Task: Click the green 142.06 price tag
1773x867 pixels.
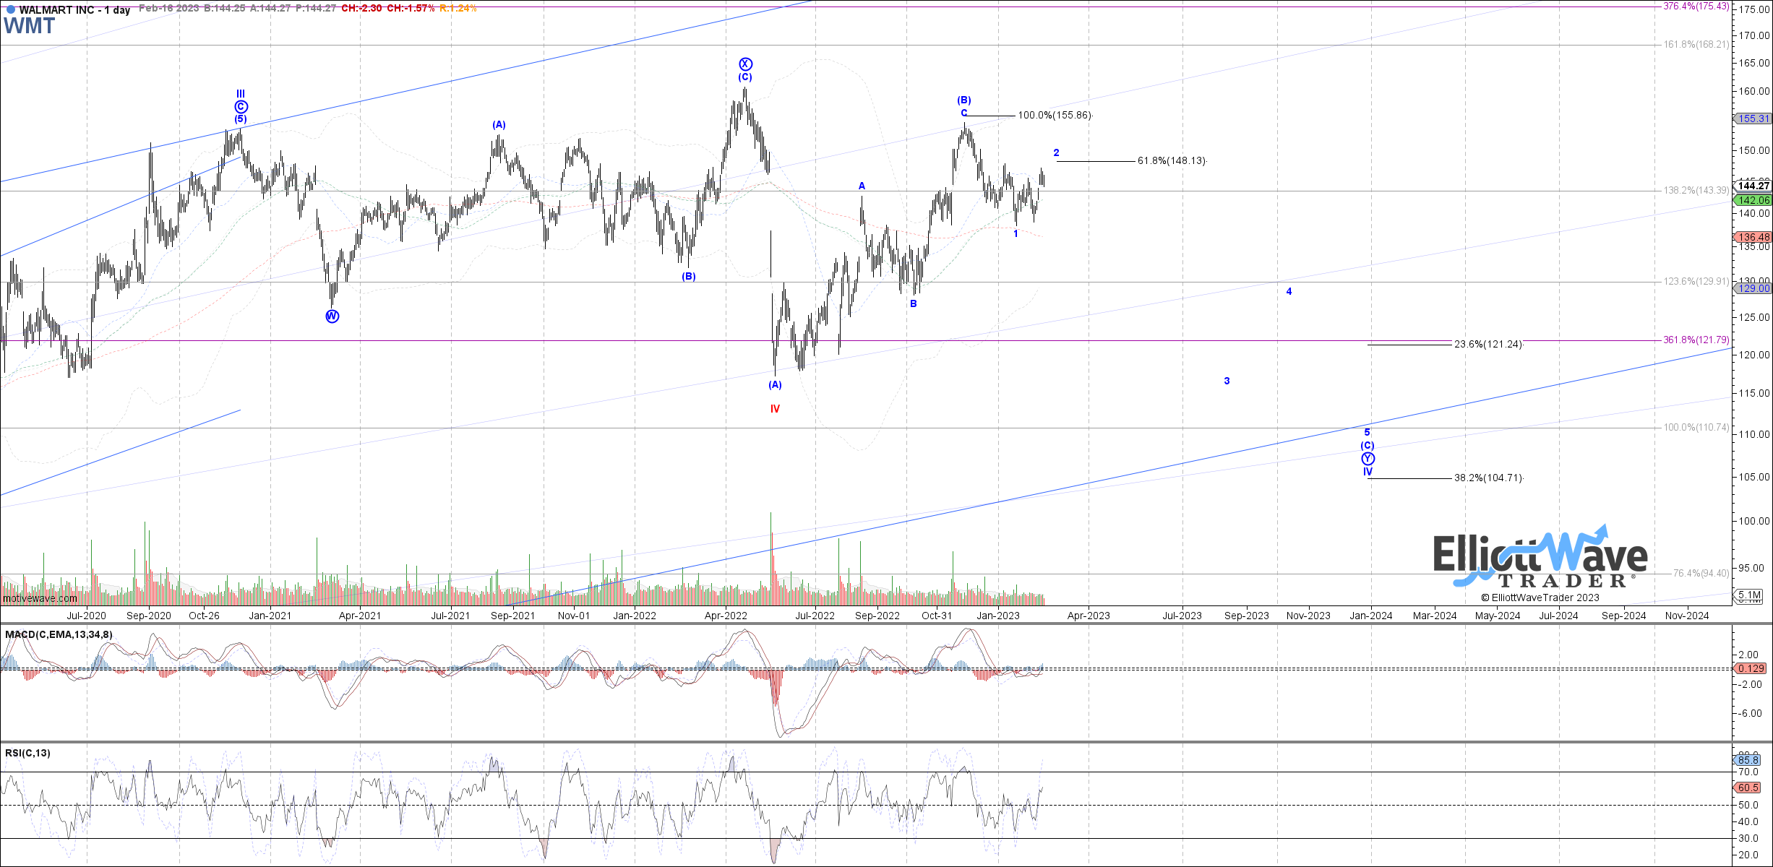Action: point(1752,200)
